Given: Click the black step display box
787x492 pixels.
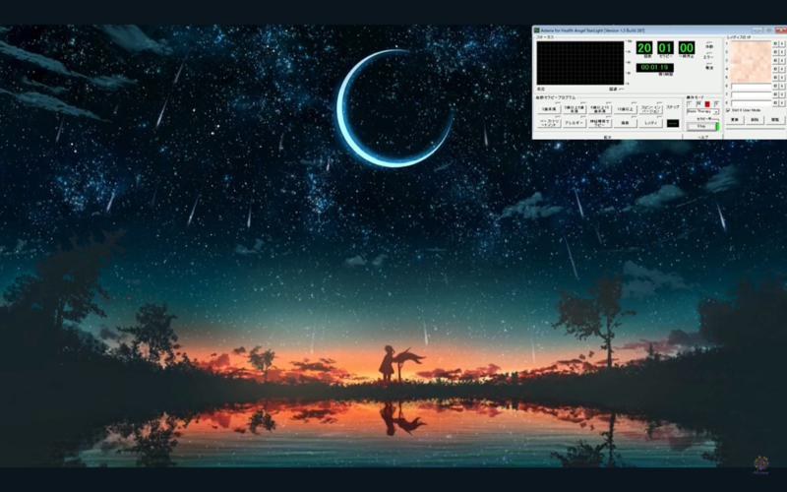Looking at the screenshot, I should click(672, 123).
